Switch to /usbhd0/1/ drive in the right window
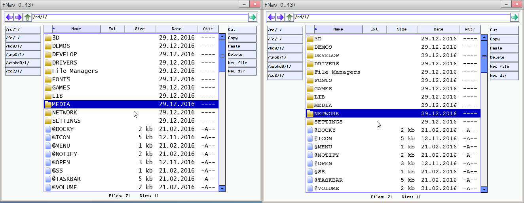This screenshot has width=524, height=203. pyautogui.click(x=285, y=66)
